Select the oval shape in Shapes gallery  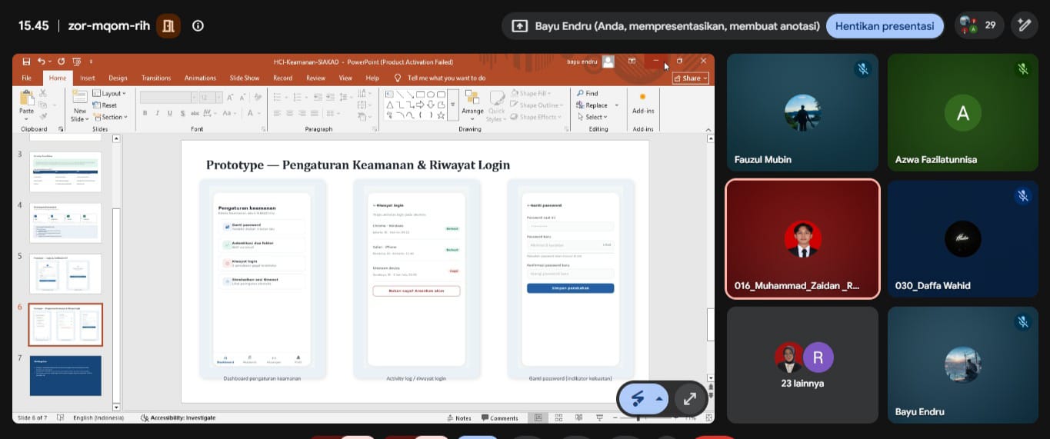431,94
